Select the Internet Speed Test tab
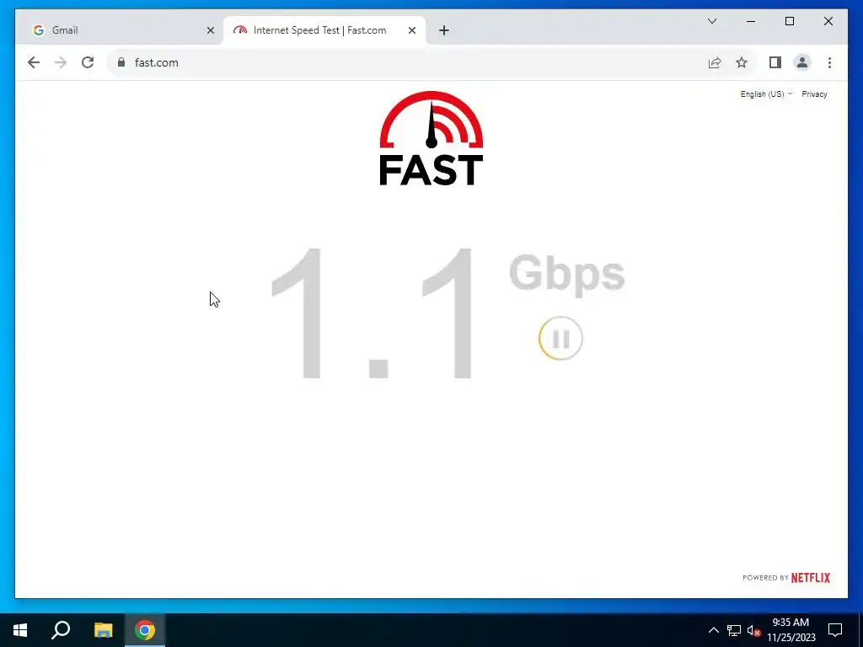This screenshot has height=647, width=863. [x=319, y=30]
